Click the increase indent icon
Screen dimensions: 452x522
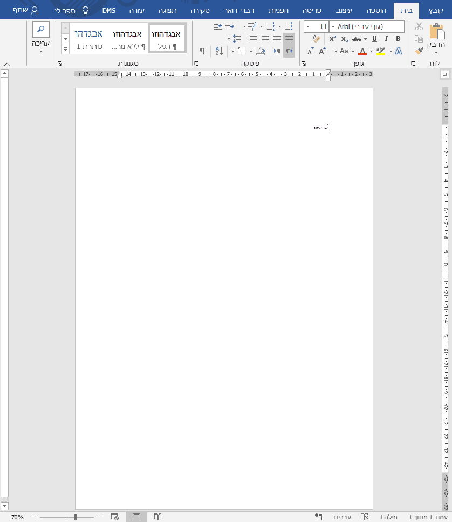tap(218, 26)
